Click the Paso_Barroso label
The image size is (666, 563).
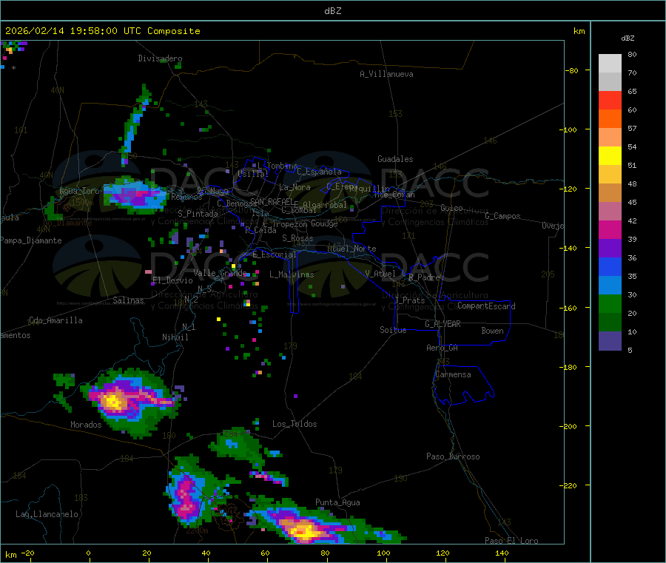point(453,456)
